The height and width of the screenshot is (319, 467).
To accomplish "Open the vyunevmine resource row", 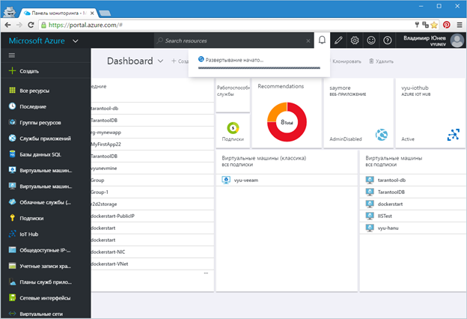I will tap(153, 168).
